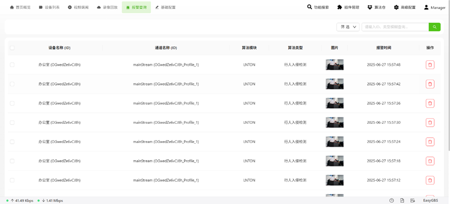Click the ID and type search input field

(x=395, y=27)
